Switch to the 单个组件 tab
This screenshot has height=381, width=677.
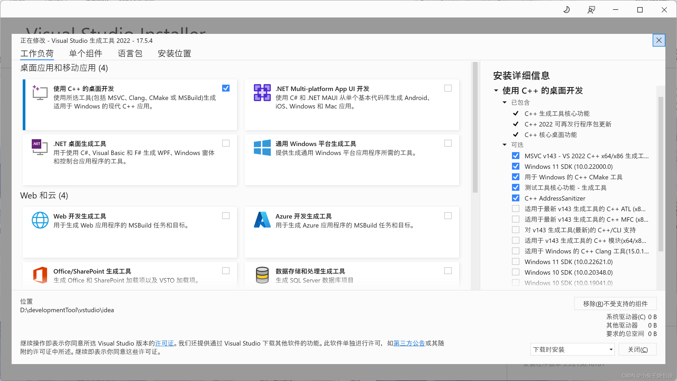click(86, 53)
